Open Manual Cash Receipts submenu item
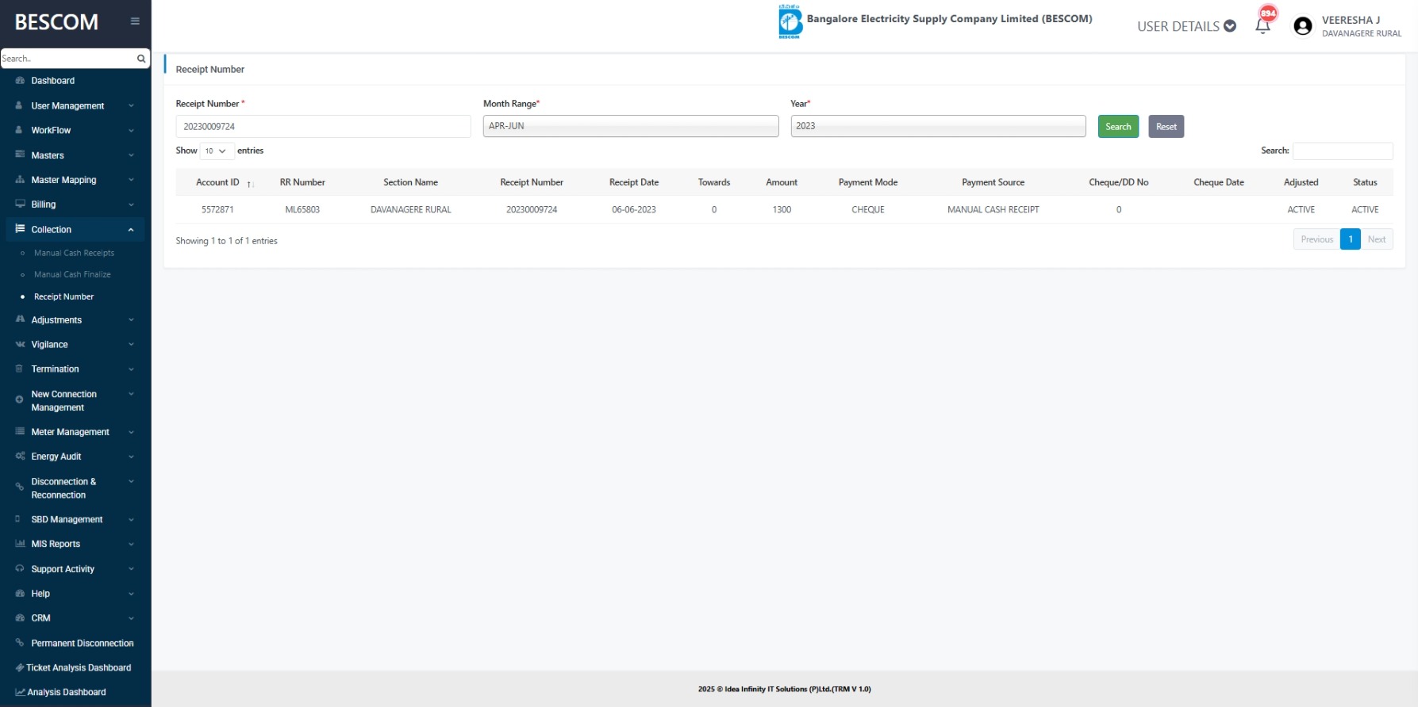This screenshot has height=707, width=1418. click(74, 253)
